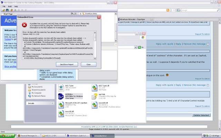
Task: Open the browser tab list dropdown arrow
Action: click(x=220, y=19)
